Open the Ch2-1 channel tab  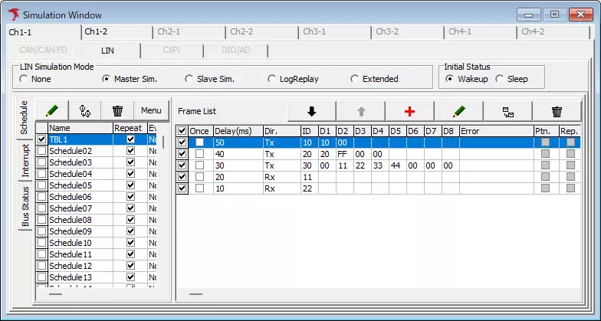point(189,32)
